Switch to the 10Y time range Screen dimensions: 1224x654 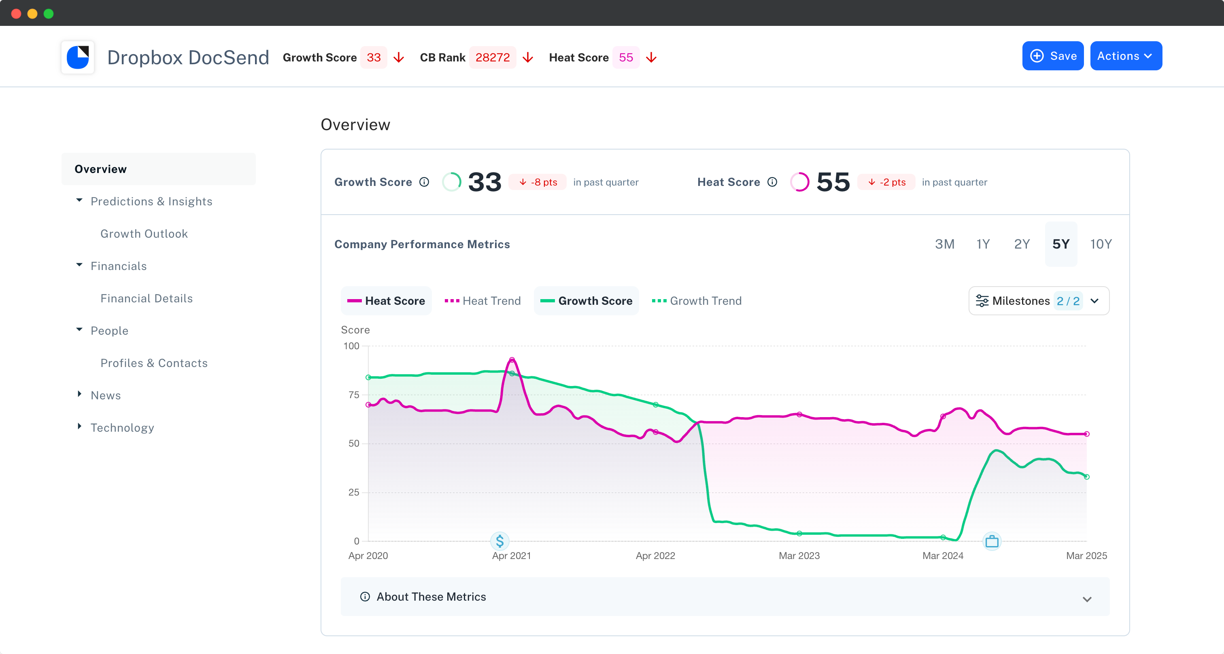coord(1101,244)
